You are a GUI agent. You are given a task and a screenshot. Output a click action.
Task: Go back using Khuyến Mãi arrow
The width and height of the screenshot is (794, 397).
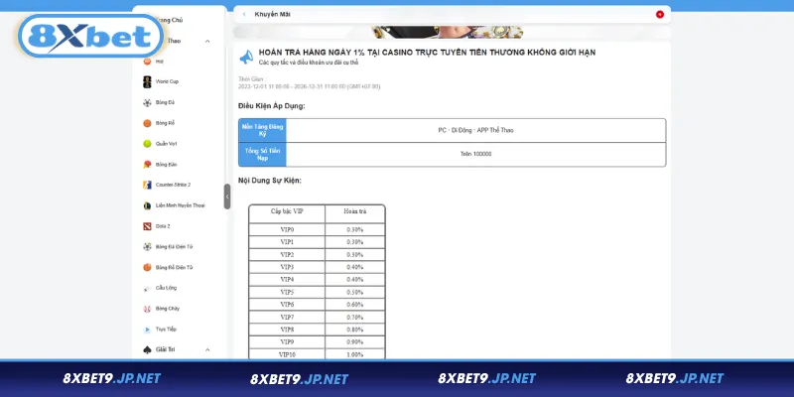(244, 14)
